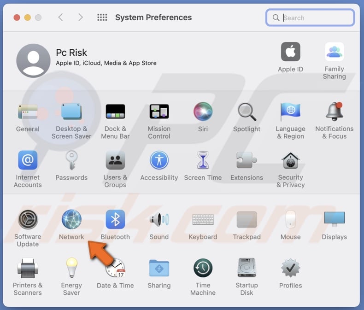Screen dimensions: 364x310
Task: Click the back navigation arrow
Action: pyautogui.click(x=60, y=18)
